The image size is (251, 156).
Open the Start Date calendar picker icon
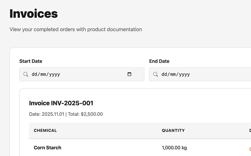(x=129, y=74)
